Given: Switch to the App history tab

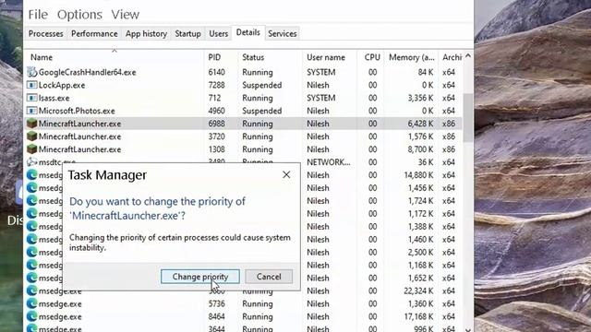Looking at the screenshot, I should tap(146, 33).
